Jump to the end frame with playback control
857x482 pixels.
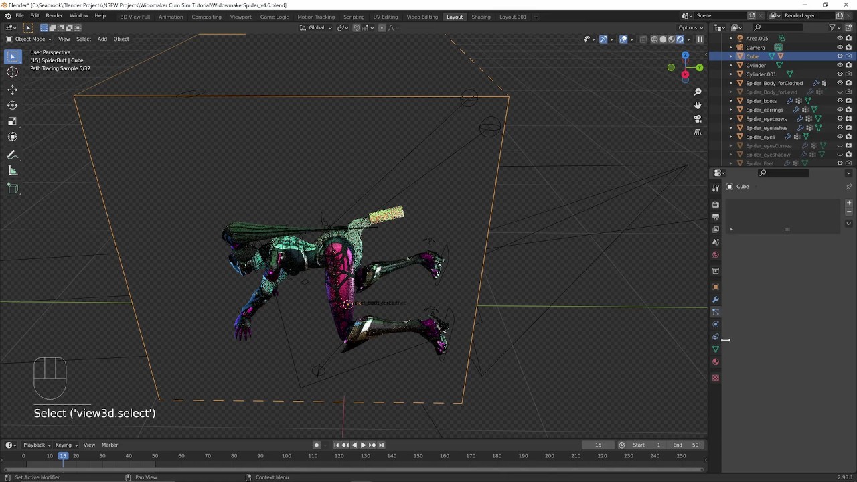(x=382, y=444)
